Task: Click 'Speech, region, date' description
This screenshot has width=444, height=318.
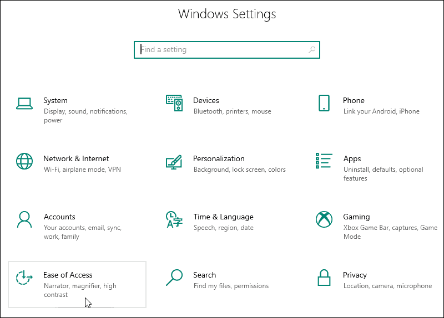Action: click(224, 228)
